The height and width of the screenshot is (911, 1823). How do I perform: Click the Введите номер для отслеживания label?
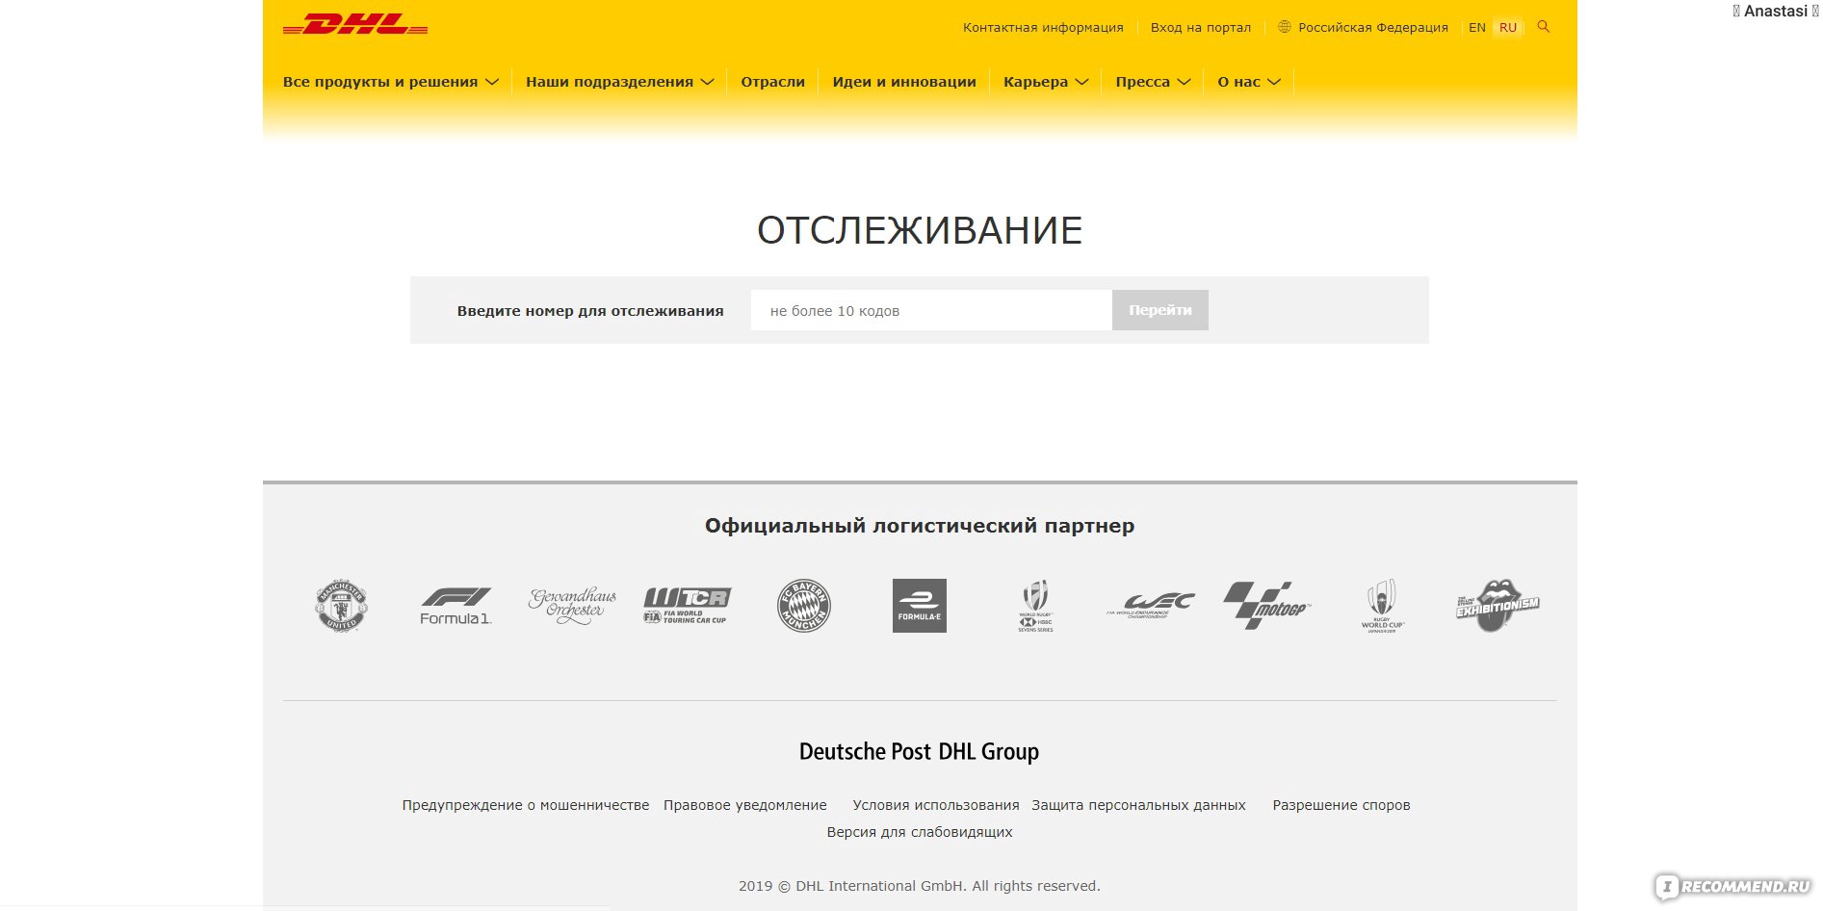590,311
